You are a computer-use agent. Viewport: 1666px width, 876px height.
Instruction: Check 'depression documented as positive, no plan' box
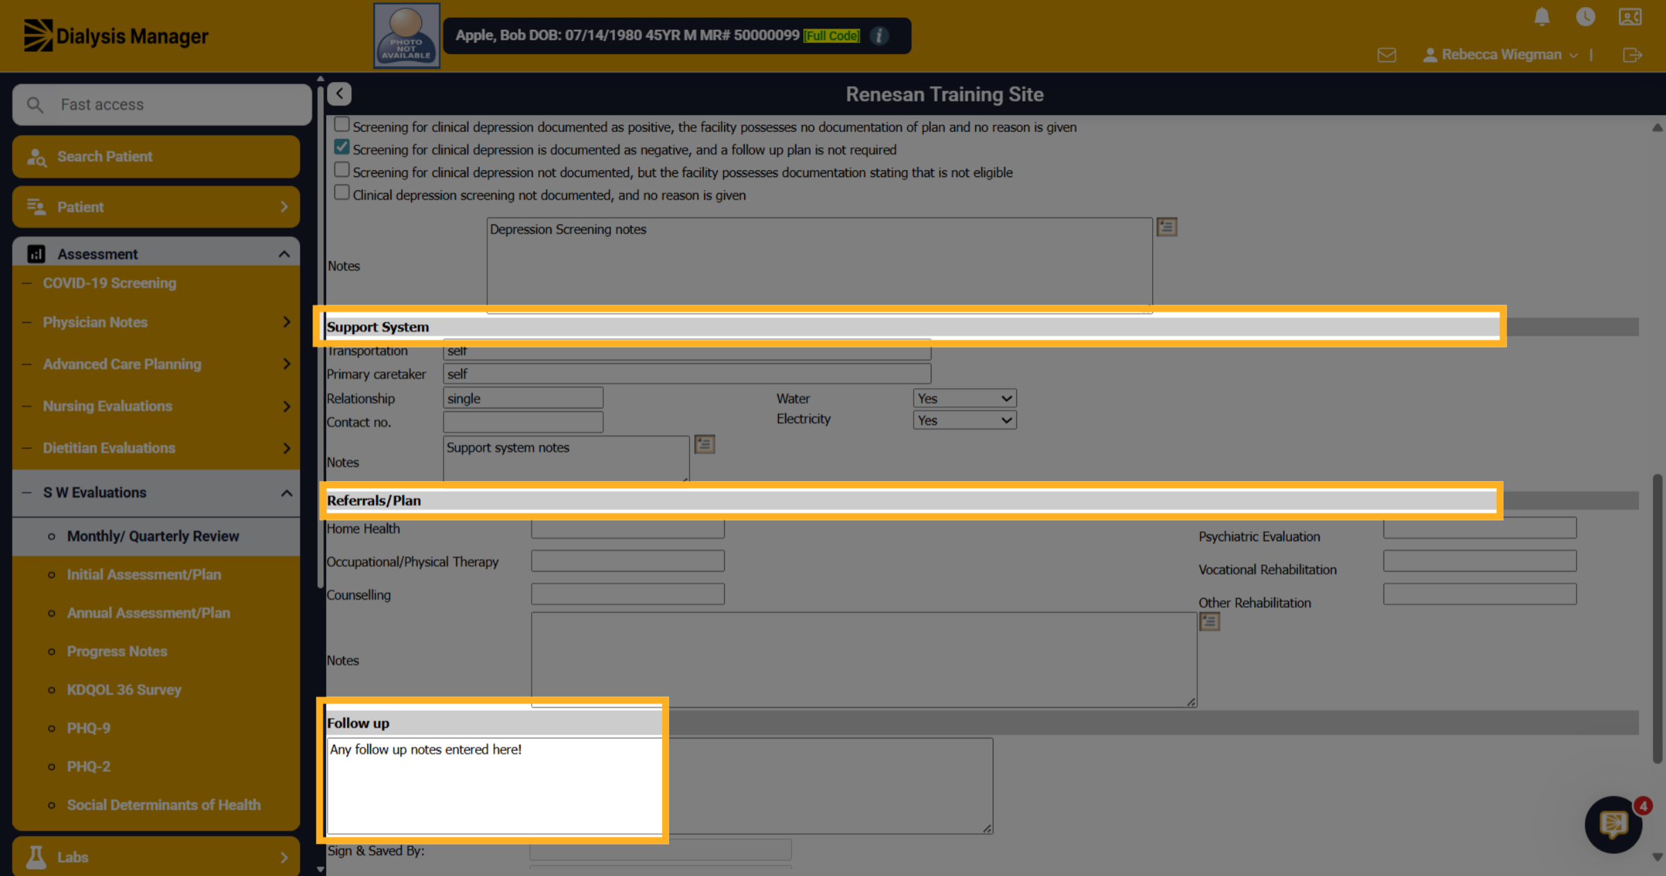coord(342,124)
